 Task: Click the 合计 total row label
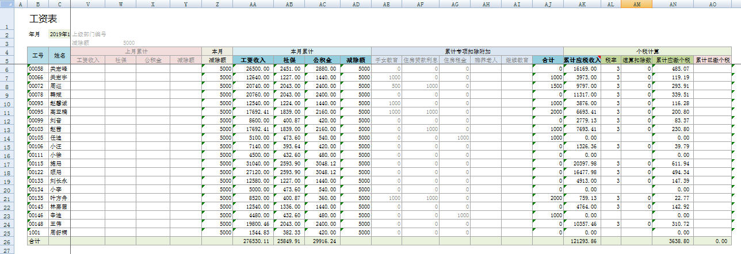click(38, 242)
